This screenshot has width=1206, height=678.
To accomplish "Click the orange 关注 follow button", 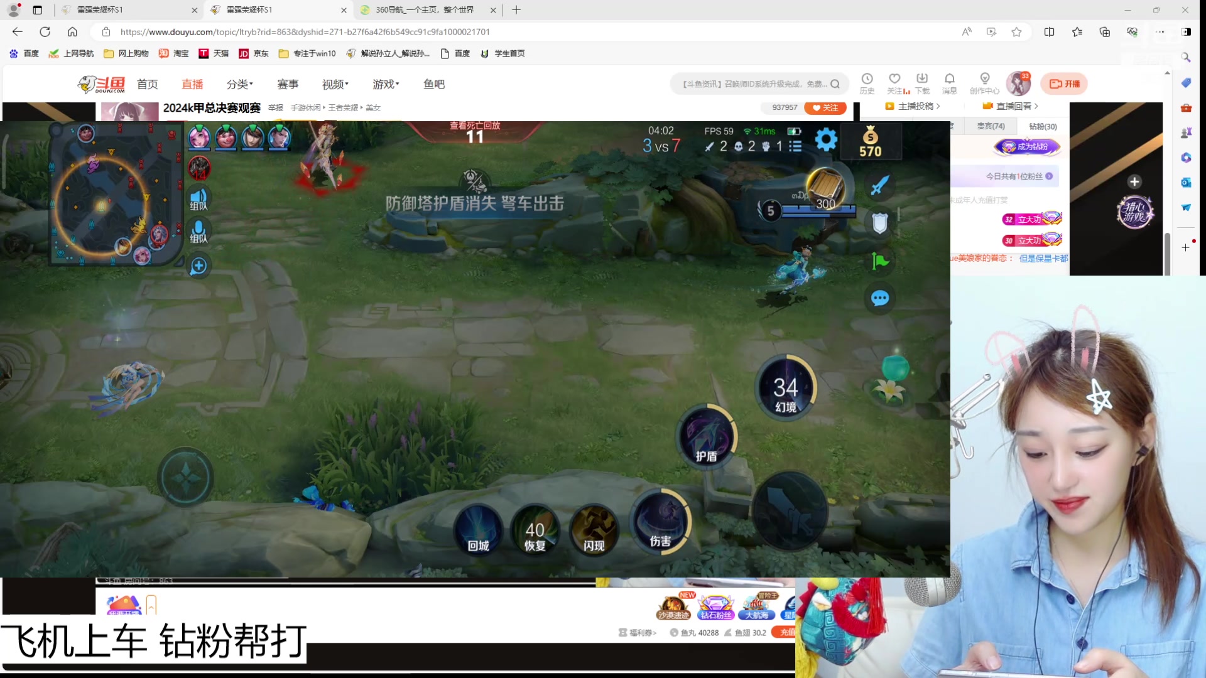I will tap(825, 108).
